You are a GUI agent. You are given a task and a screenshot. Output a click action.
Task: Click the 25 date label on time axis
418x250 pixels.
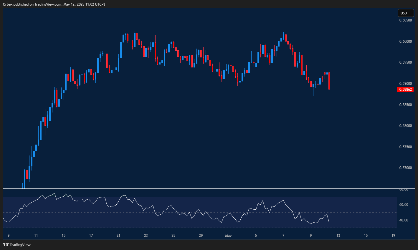click(x=174, y=236)
